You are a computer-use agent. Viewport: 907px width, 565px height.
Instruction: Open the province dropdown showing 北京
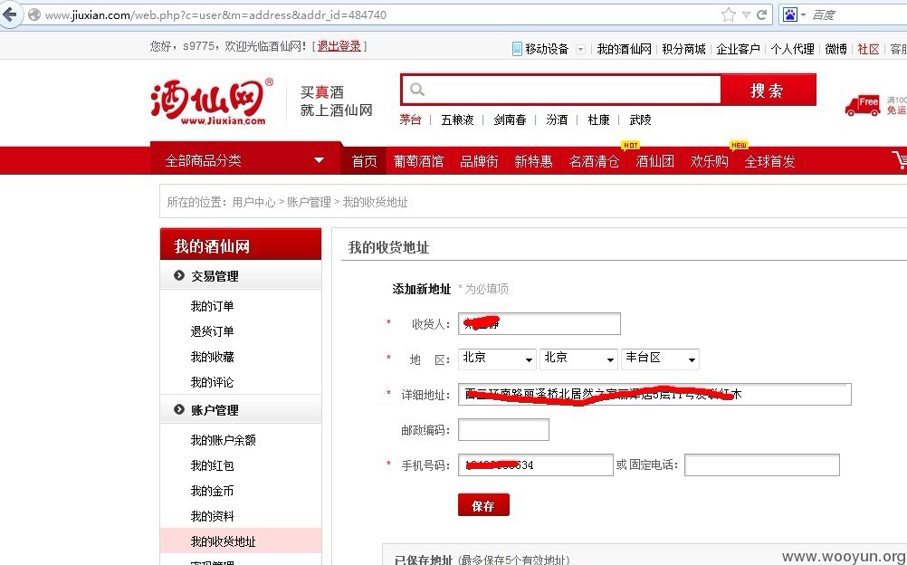point(498,359)
